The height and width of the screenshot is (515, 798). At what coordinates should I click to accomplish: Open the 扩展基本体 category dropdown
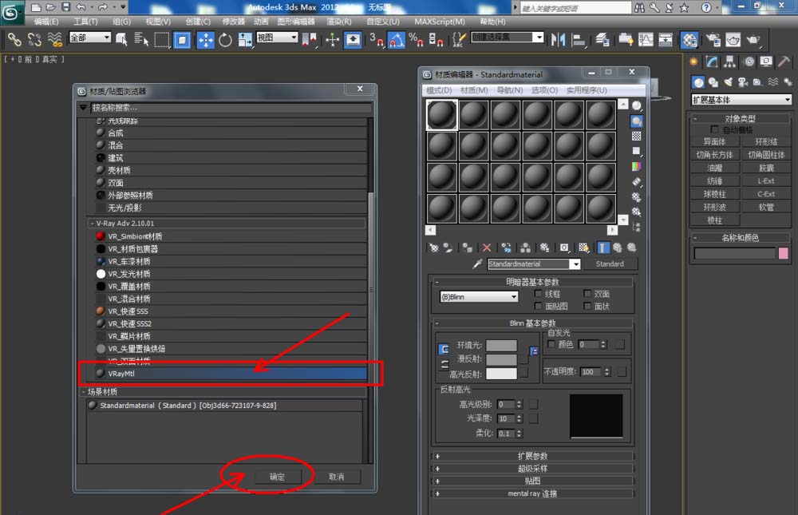(741, 100)
